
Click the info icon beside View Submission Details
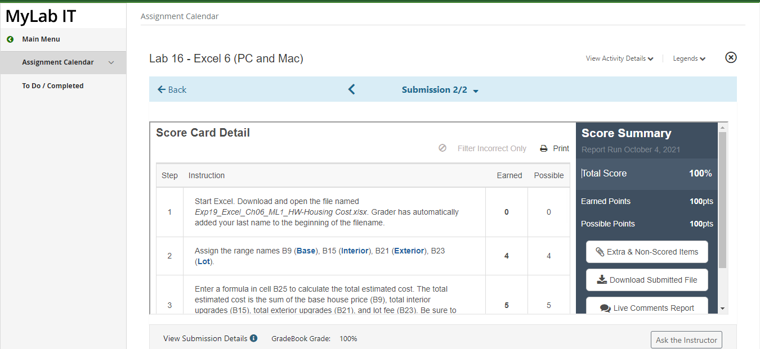(x=253, y=338)
